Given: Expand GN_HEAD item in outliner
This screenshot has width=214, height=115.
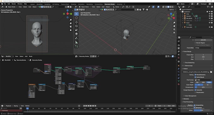Looking at the screenshot, I should 183,18.
